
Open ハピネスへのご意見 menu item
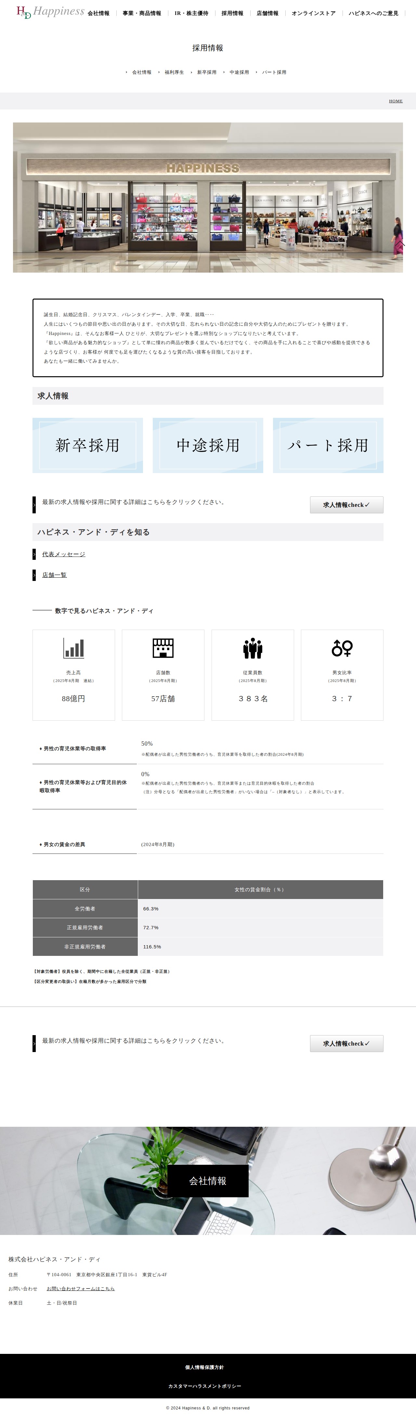(373, 13)
